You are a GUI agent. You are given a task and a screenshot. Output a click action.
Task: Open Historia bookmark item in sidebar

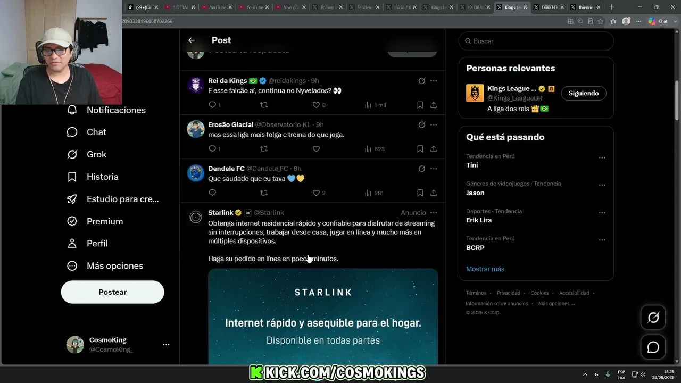click(92, 177)
